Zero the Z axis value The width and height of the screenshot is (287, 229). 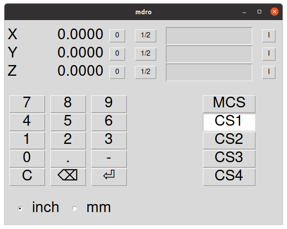117,72
